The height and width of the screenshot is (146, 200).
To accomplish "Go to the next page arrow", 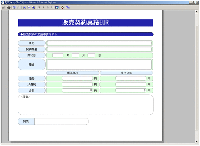I will 48,7.
